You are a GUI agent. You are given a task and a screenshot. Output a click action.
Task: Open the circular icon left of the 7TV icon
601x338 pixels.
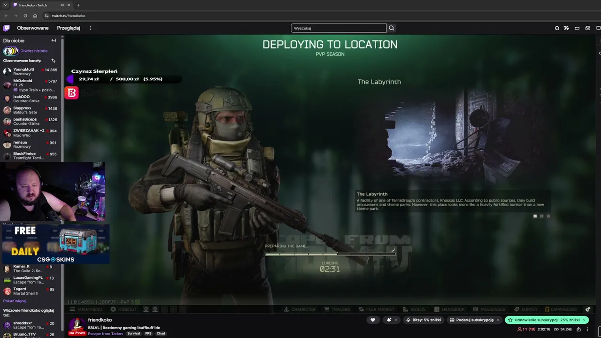(x=557, y=28)
